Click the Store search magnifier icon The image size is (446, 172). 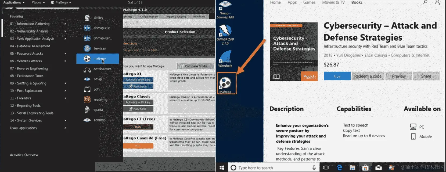coord(425,2)
